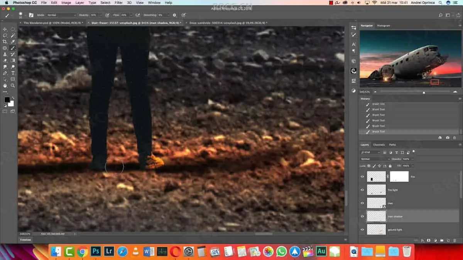The width and height of the screenshot is (463, 260).
Task: Toggle the layer filtering on/off switch
Action: (413, 151)
